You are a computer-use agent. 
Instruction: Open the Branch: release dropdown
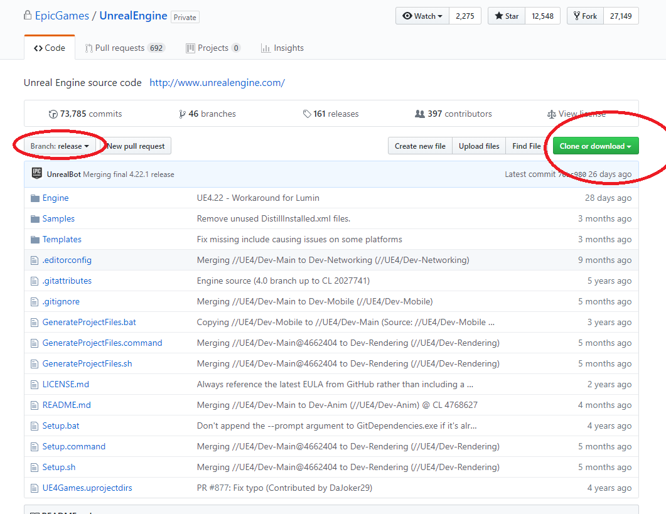coord(60,146)
